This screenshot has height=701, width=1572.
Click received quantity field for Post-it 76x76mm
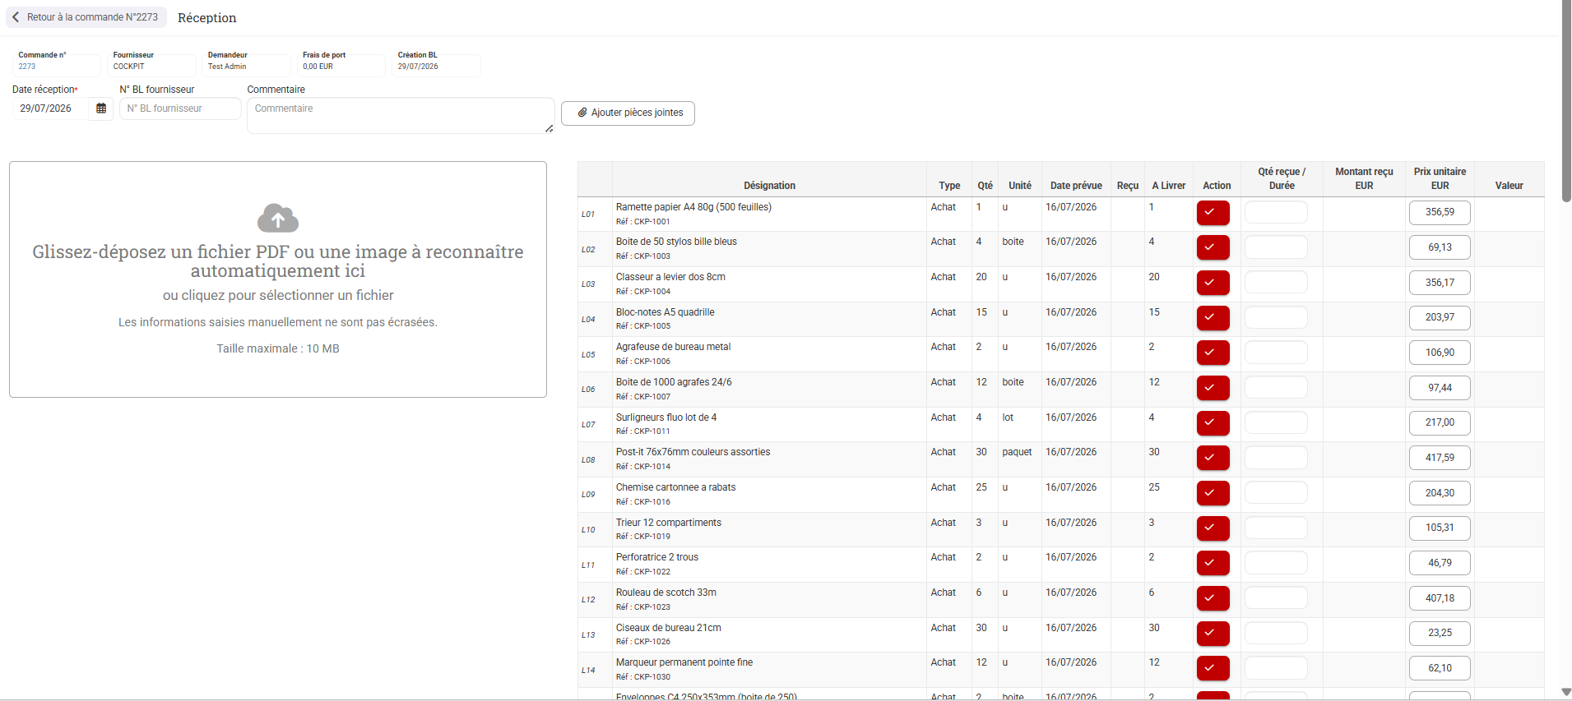pyautogui.click(x=1276, y=458)
